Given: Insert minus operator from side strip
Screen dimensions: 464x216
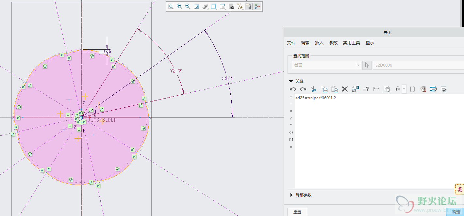Looking at the screenshot, I should (x=291, y=104).
